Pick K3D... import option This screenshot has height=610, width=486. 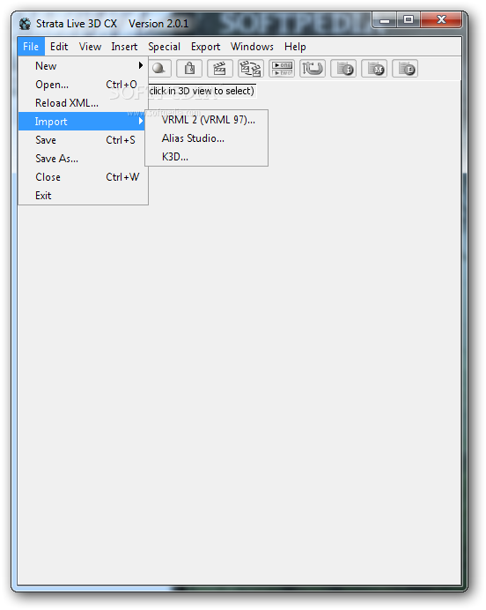[x=207, y=157]
